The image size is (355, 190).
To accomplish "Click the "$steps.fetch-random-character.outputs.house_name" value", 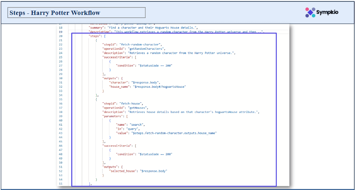I will [174, 133].
